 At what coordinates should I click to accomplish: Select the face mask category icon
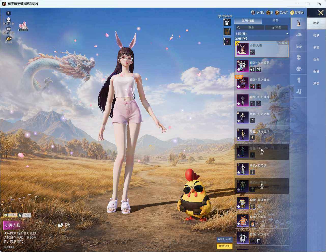pyautogui.click(x=299, y=57)
